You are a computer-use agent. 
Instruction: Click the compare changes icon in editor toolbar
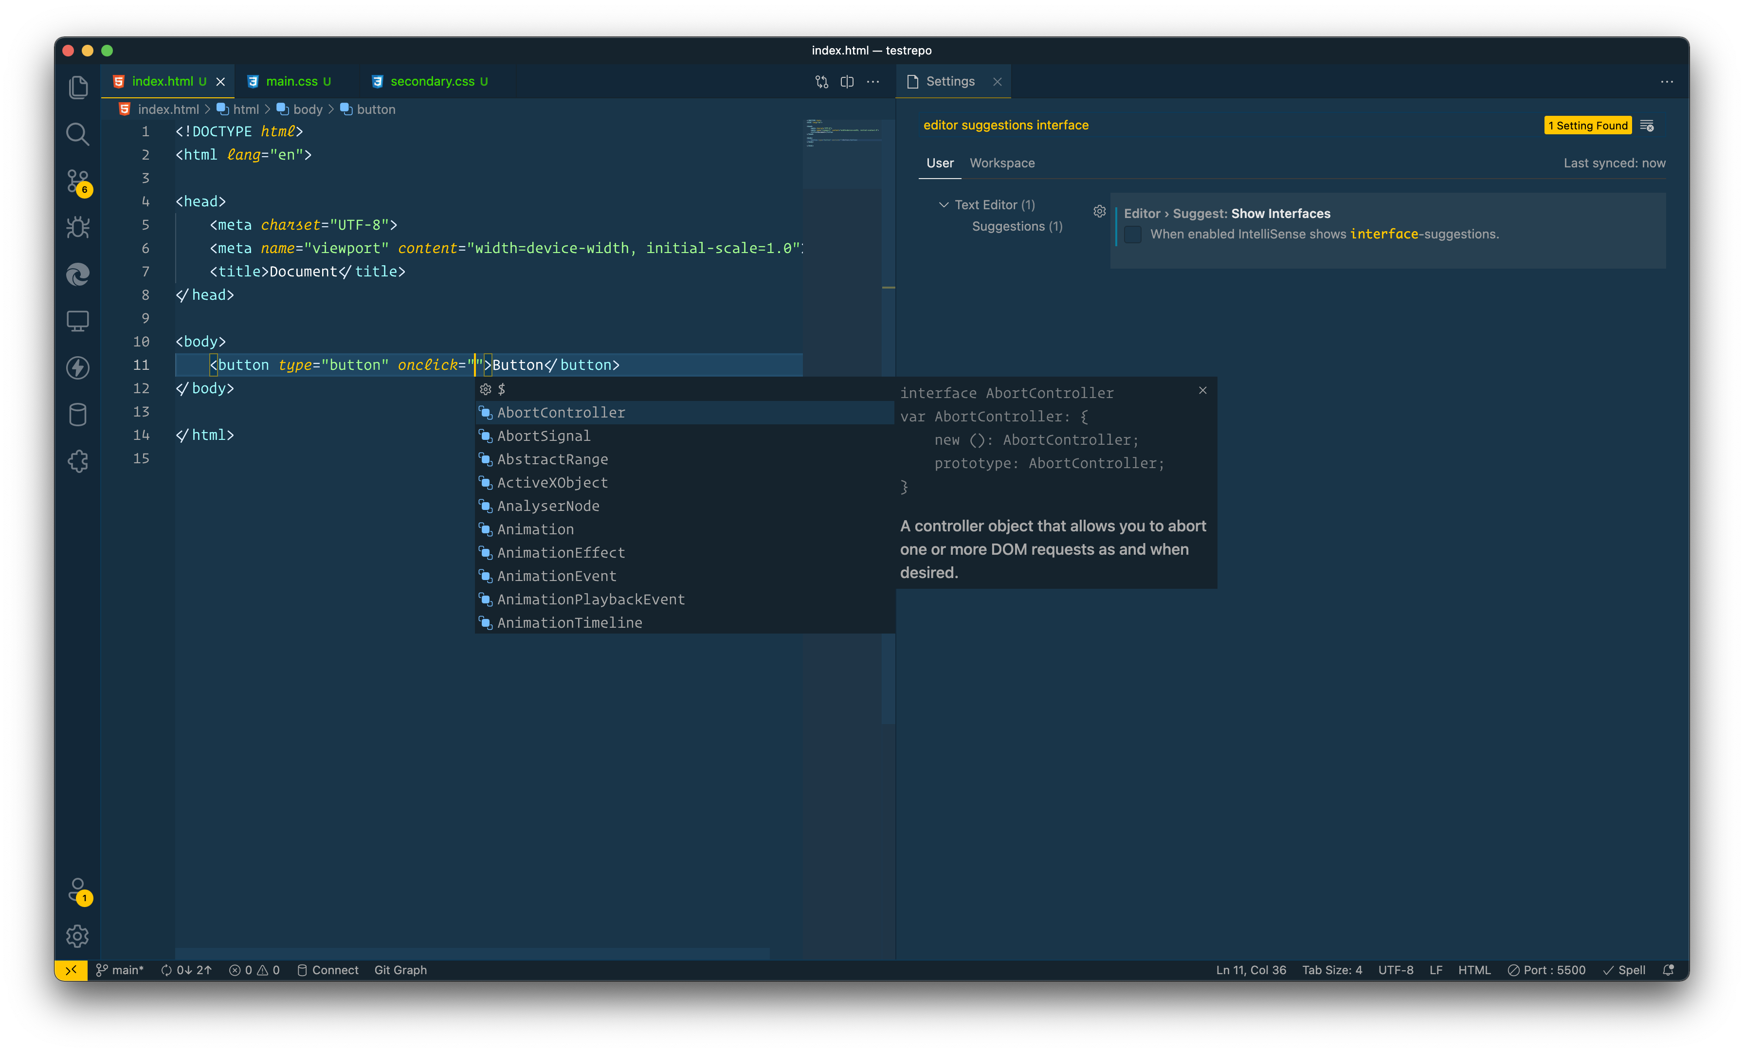[821, 81]
